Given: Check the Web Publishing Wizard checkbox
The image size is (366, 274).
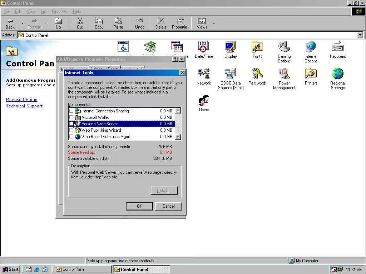Looking at the screenshot, I should [x=71, y=130].
